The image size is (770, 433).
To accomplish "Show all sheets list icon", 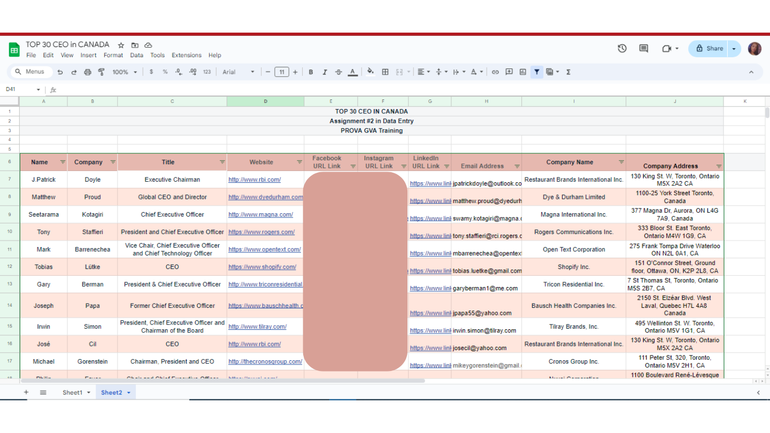I will click(43, 392).
